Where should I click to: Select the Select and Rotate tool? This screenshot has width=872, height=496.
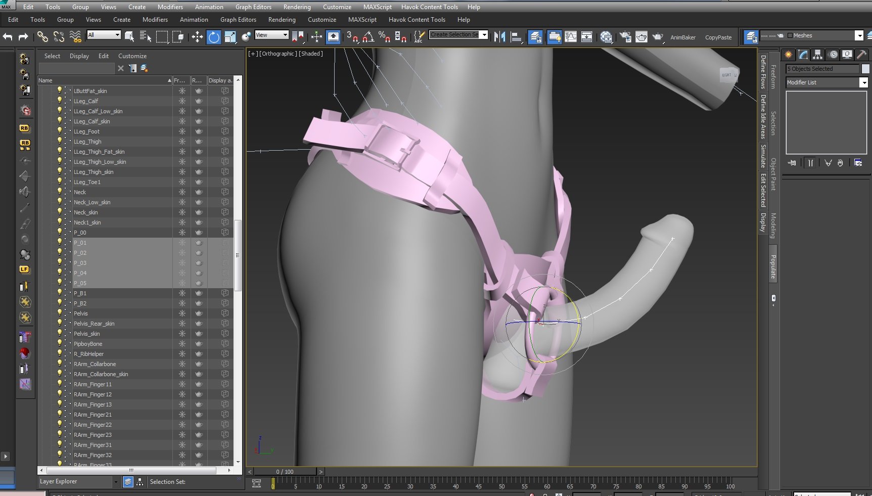214,37
